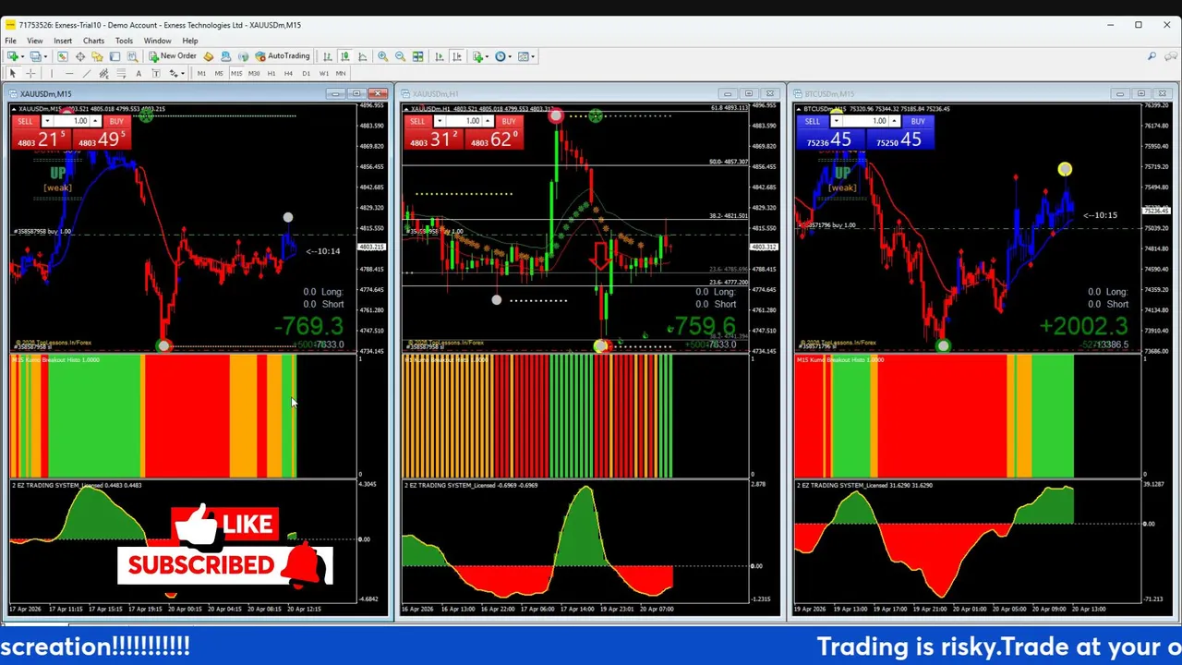Select the text 'A' tool
The image size is (1182, 665).
(139, 74)
